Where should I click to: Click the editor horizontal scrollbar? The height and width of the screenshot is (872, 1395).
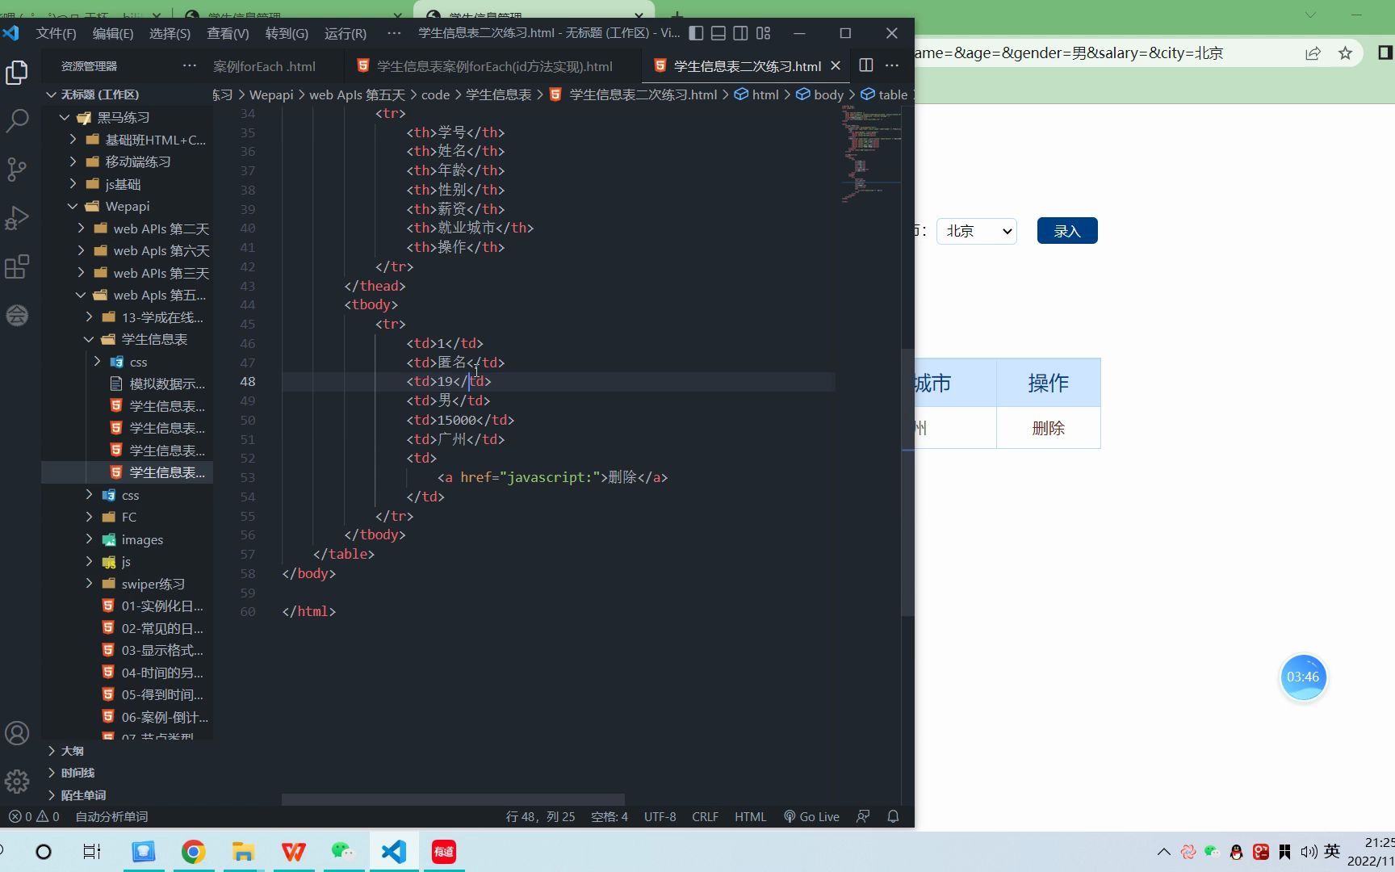tap(453, 799)
